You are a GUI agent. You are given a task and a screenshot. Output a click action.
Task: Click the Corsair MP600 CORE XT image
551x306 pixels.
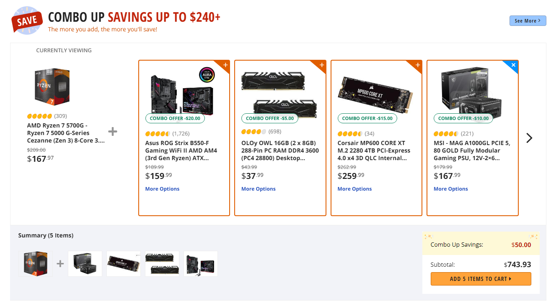coord(375,93)
